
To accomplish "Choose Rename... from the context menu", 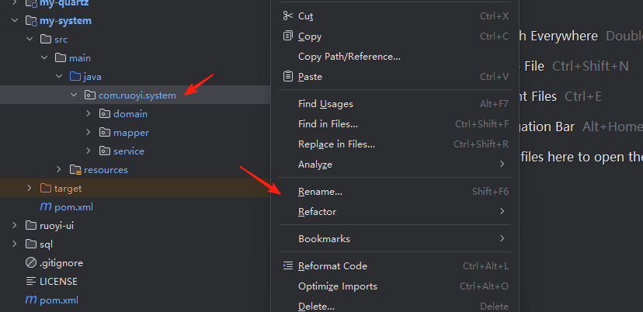I will click(x=320, y=191).
